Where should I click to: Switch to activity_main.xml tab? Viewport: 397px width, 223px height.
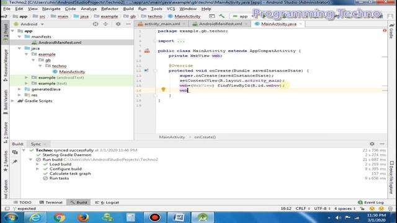(162, 24)
